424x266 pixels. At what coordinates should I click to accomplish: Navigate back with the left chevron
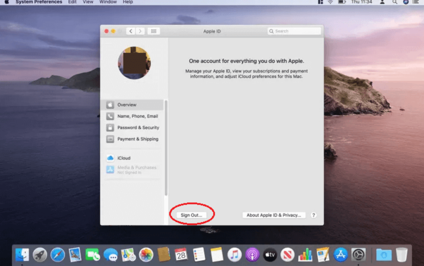[x=131, y=31]
